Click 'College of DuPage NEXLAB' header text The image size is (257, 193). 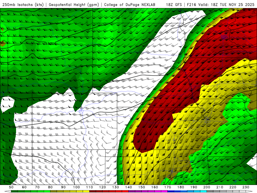130,5
